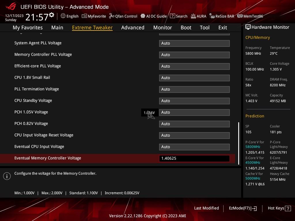Image resolution: width=295 pixels, height=221 pixels.
Task: Click CPU/Memory section heading
Action: coord(258,38)
